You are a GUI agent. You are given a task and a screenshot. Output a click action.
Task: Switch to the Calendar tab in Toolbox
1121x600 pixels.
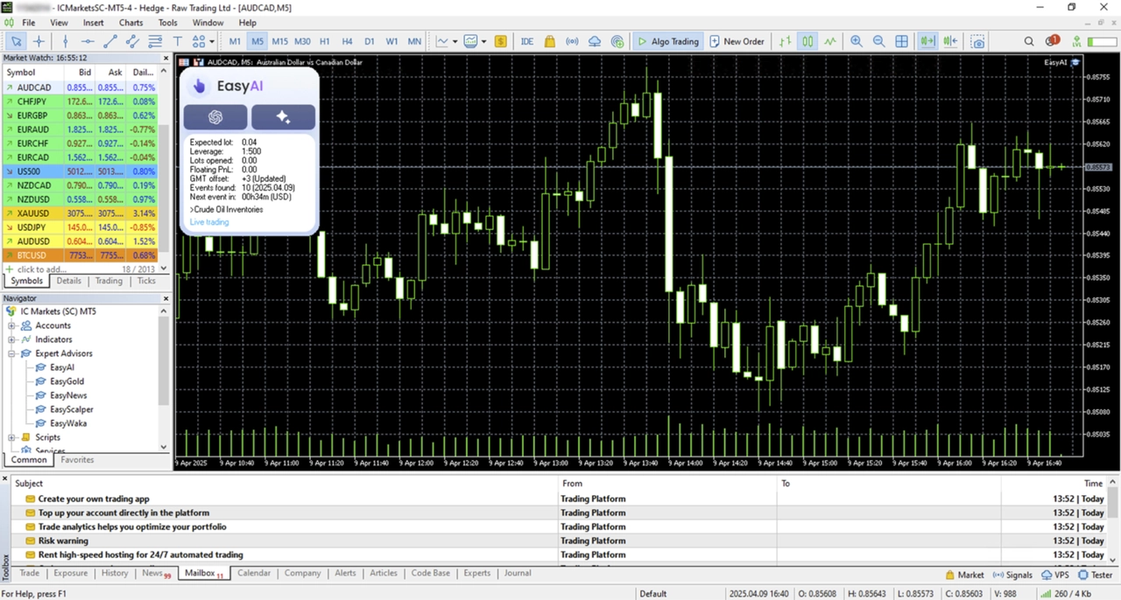(254, 573)
